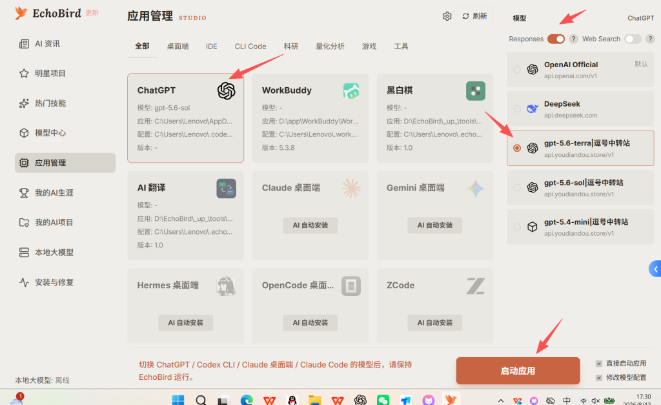Select the gpt-5.4-mini model radio
Viewport: 661px width, 405px height.
tap(517, 227)
